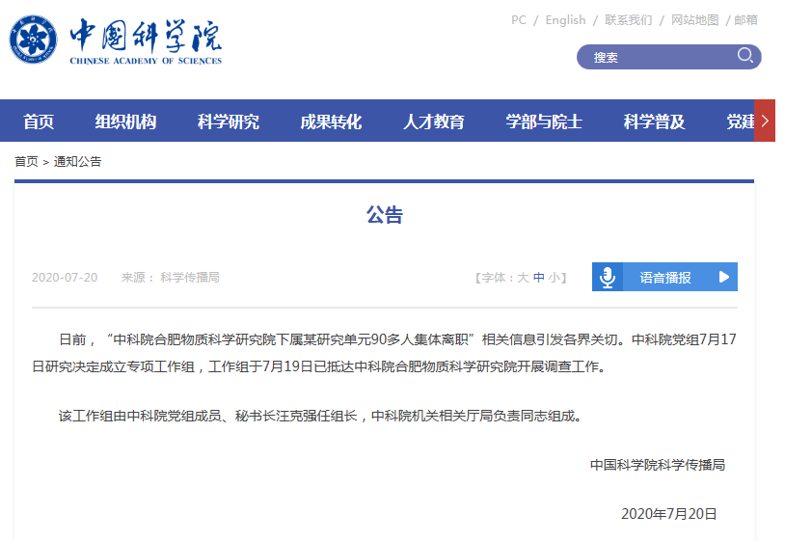The height and width of the screenshot is (541, 785).
Task: Click the closing date 2020年7月20日
Action: point(669,513)
